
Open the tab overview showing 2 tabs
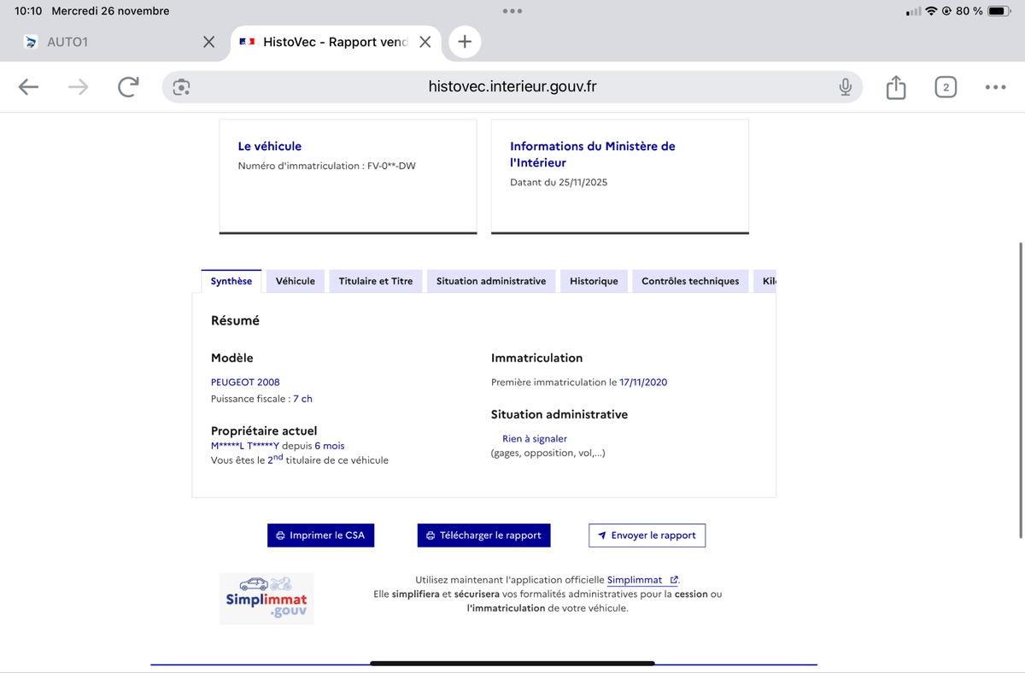[x=946, y=87]
